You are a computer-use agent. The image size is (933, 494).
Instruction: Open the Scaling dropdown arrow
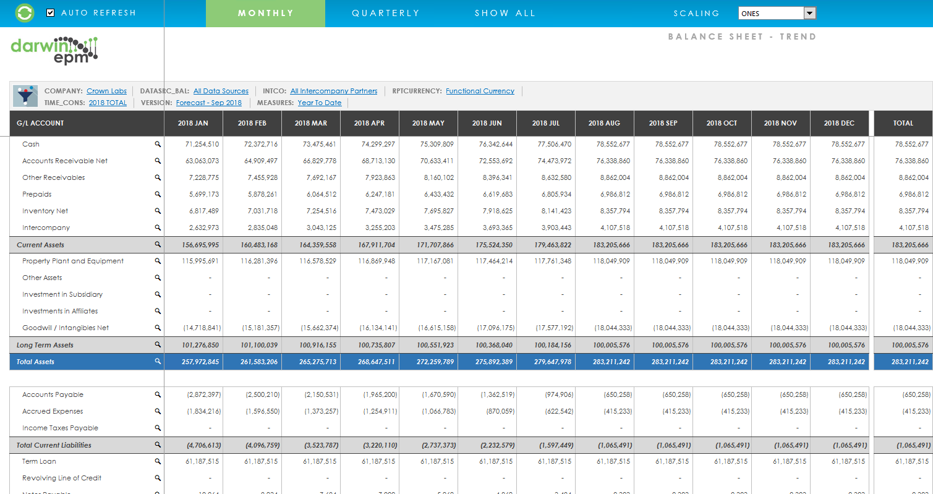coord(810,13)
